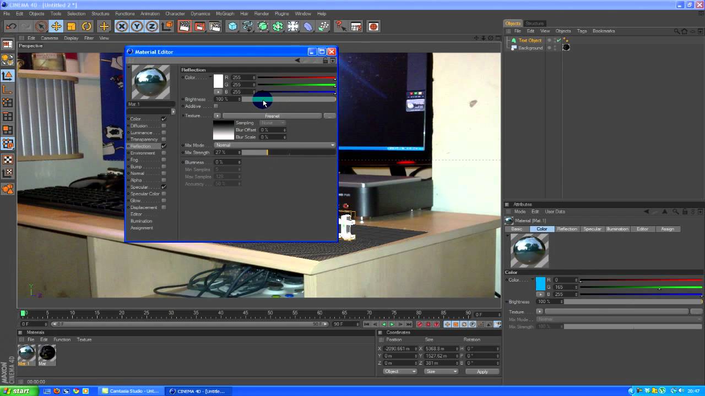Viewport: 705px width, 396px height.
Task: Enable the Luminance channel checkbox
Action: coord(164,133)
